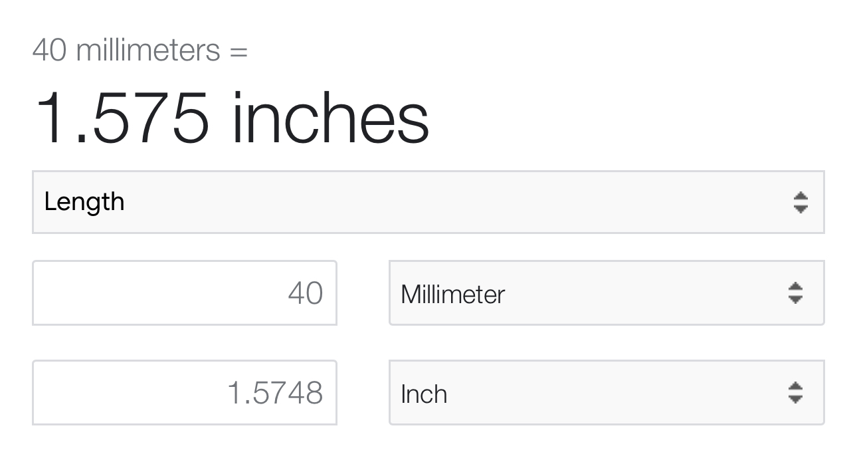Click the "Inch" text in the unit selector

[x=424, y=394]
